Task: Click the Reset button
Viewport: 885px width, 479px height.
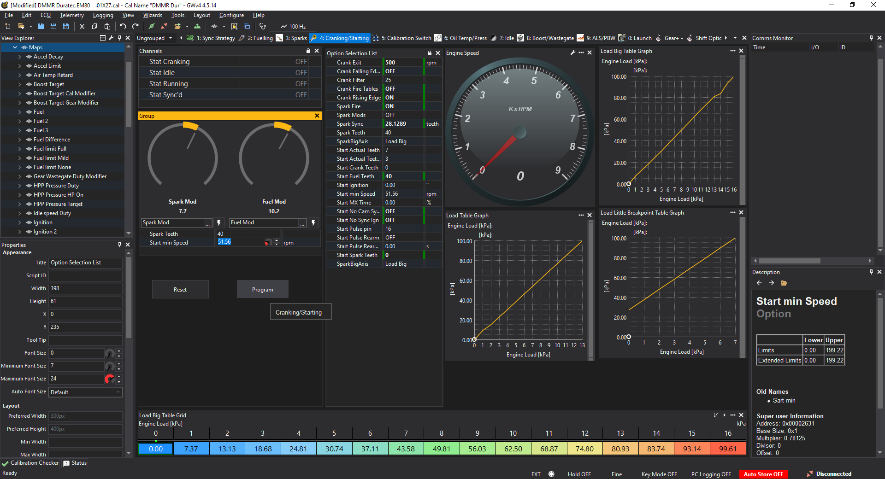Action: click(180, 290)
